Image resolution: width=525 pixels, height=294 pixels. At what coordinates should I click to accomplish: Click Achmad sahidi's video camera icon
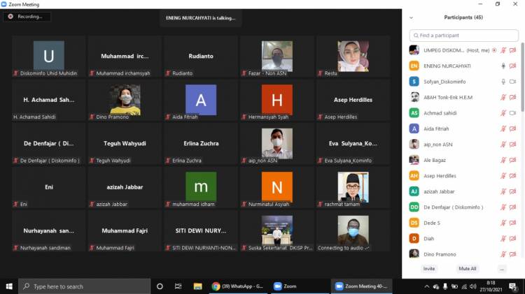(513, 113)
